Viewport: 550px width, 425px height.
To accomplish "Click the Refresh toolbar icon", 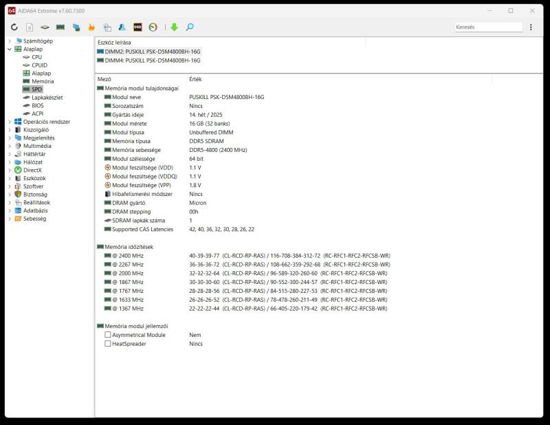I will click(14, 27).
